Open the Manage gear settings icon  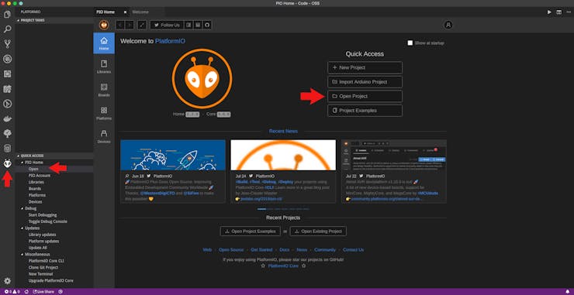point(7,281)
